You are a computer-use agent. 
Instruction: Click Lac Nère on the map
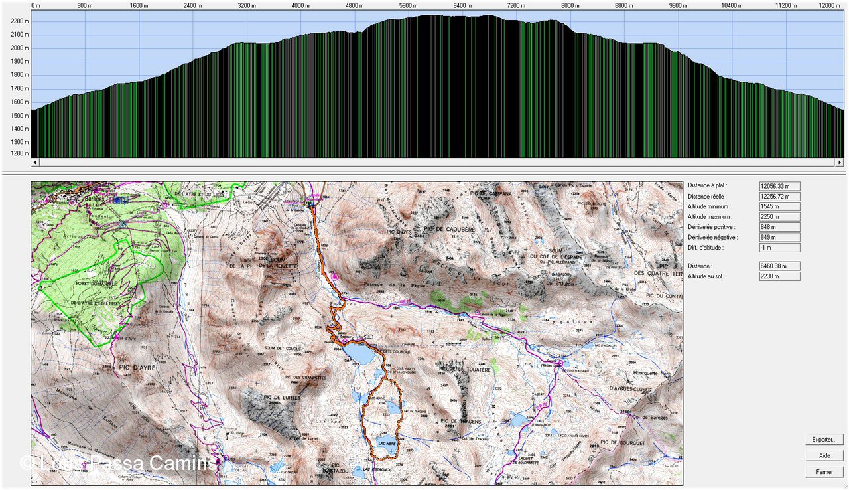pyautogui.click(x=387, y=443)
